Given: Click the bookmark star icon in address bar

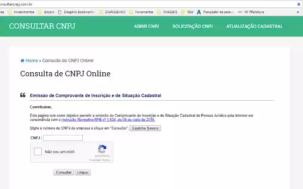Looking at the screenshot, I should point(299,4).
